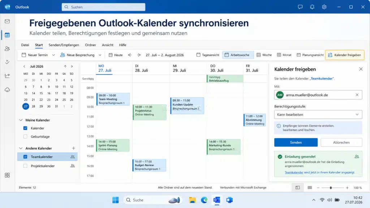This screenshot has height=208, width=370.
Task: Go to previous month in mini calendar
Action: point(24,66)
